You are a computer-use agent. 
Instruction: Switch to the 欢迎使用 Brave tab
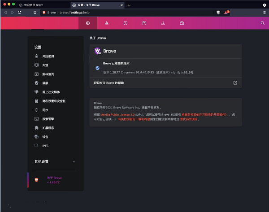[34, 5]
